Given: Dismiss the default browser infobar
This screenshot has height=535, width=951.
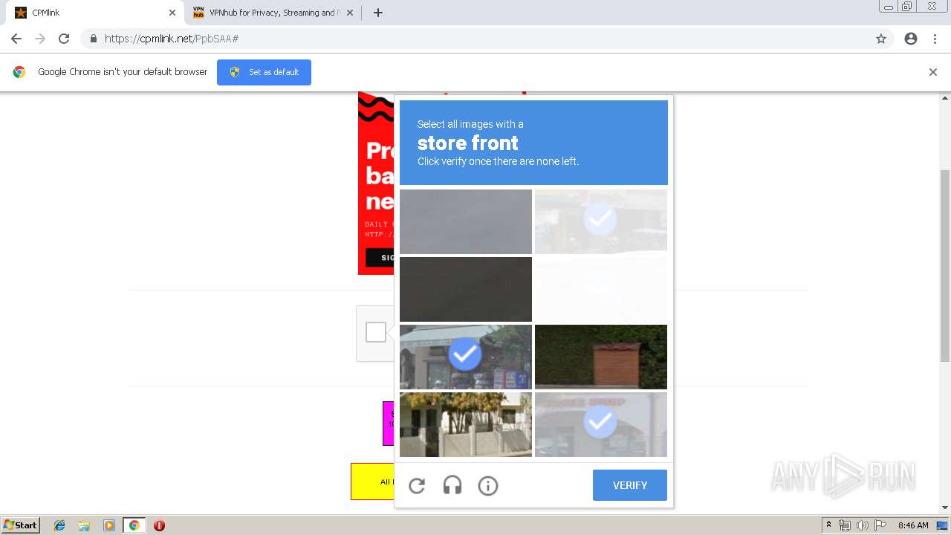Looking at the screenshot, I should [x=933, y=72].
